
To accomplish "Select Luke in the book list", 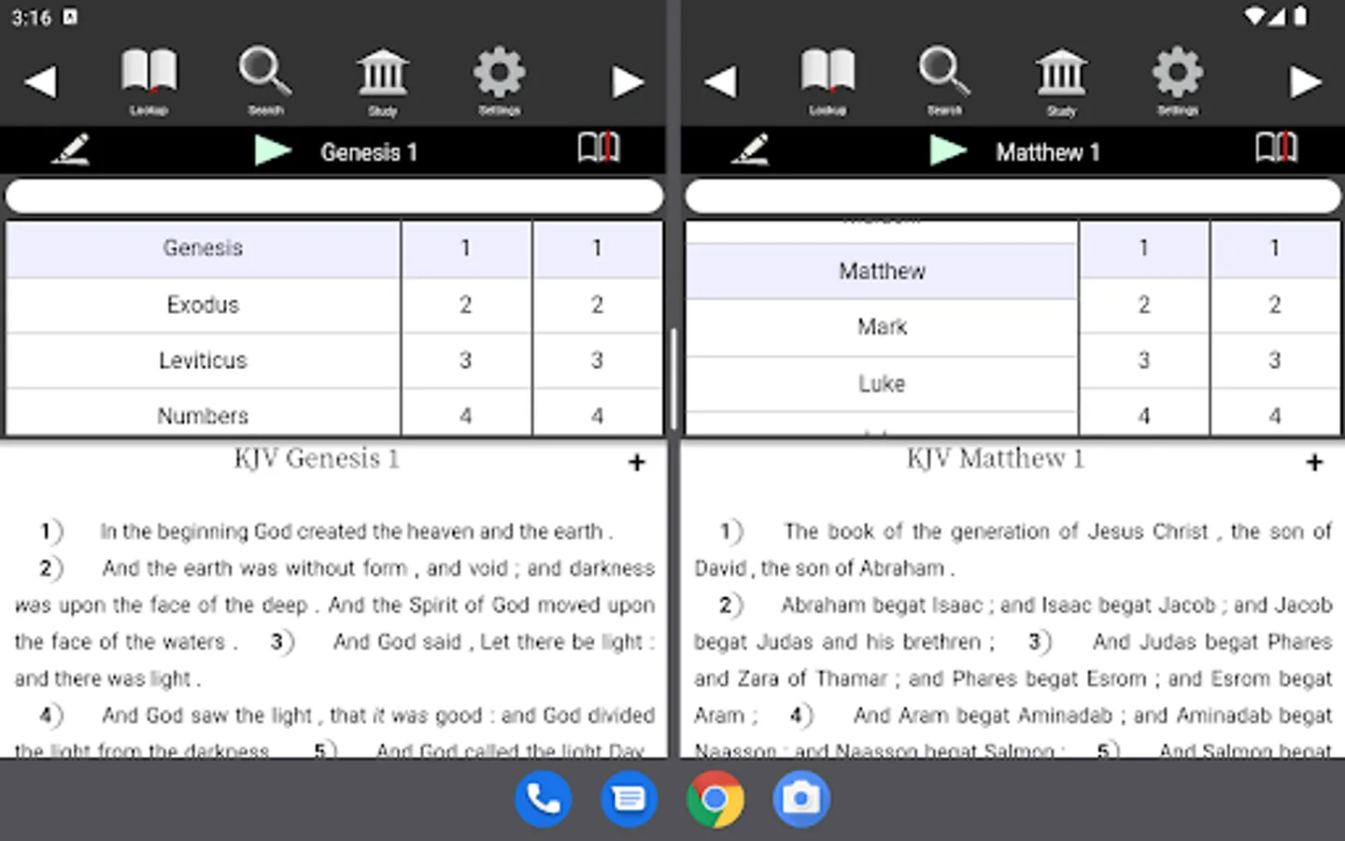I will pyautogui.click(x=882, y=383).
